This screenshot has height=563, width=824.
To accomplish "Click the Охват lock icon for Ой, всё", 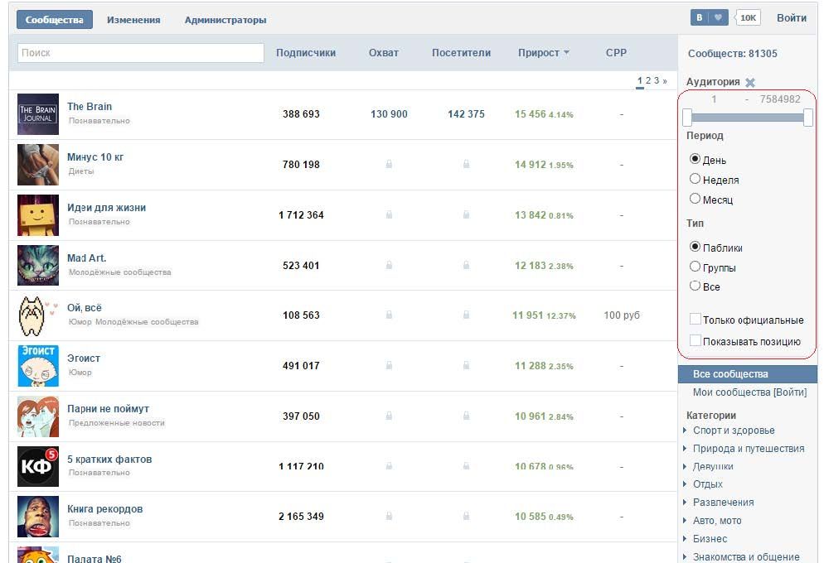I will (389, 315).
